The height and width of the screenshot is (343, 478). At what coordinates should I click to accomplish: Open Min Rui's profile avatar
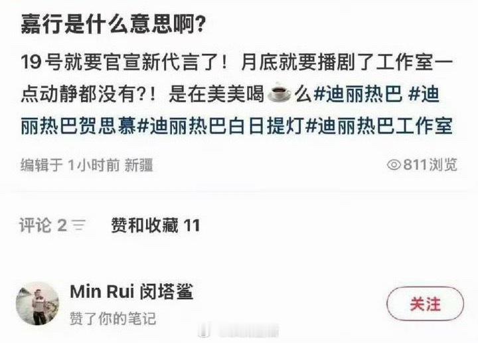(x=37, y=304)
